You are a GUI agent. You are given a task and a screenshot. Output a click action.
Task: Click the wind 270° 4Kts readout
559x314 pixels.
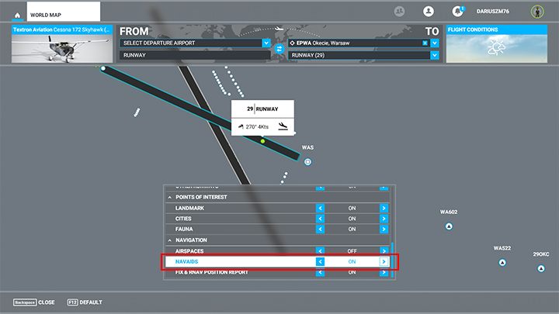pyautogui.click(x=253, y=126)
